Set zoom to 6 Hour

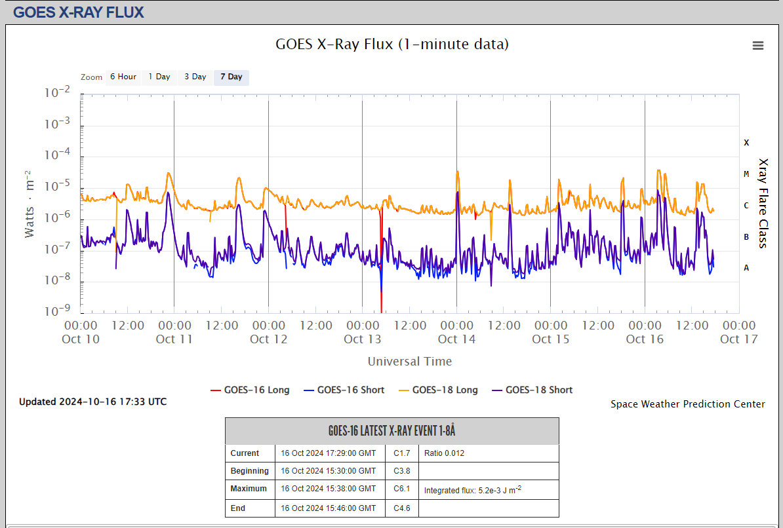pyautogui.click(x=123, y=77)
